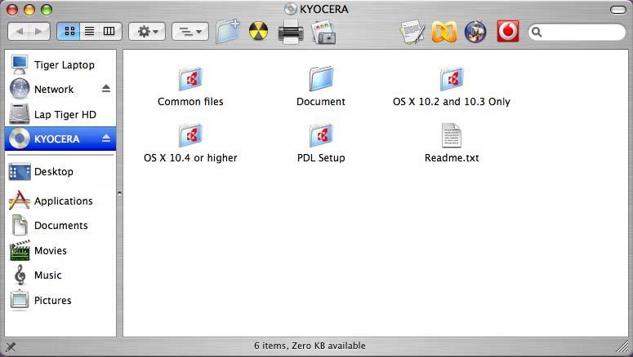The image size is (633, 357).
Task: Click the Burn disc toolbar icon
Action: [x=258, y=31]
